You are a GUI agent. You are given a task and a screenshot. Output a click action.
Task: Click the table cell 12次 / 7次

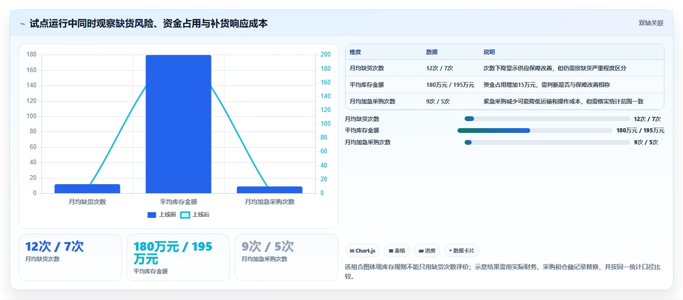pyautogui.click(x=439, y=68)
